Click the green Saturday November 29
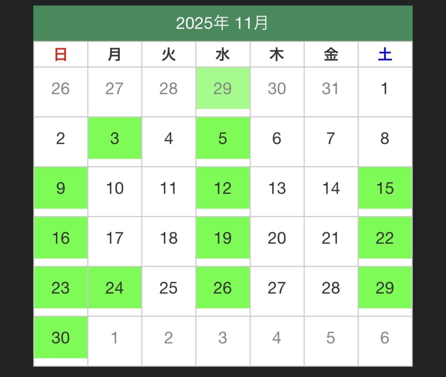The height and width of the screenshot is (377, 446). (385, 288)
